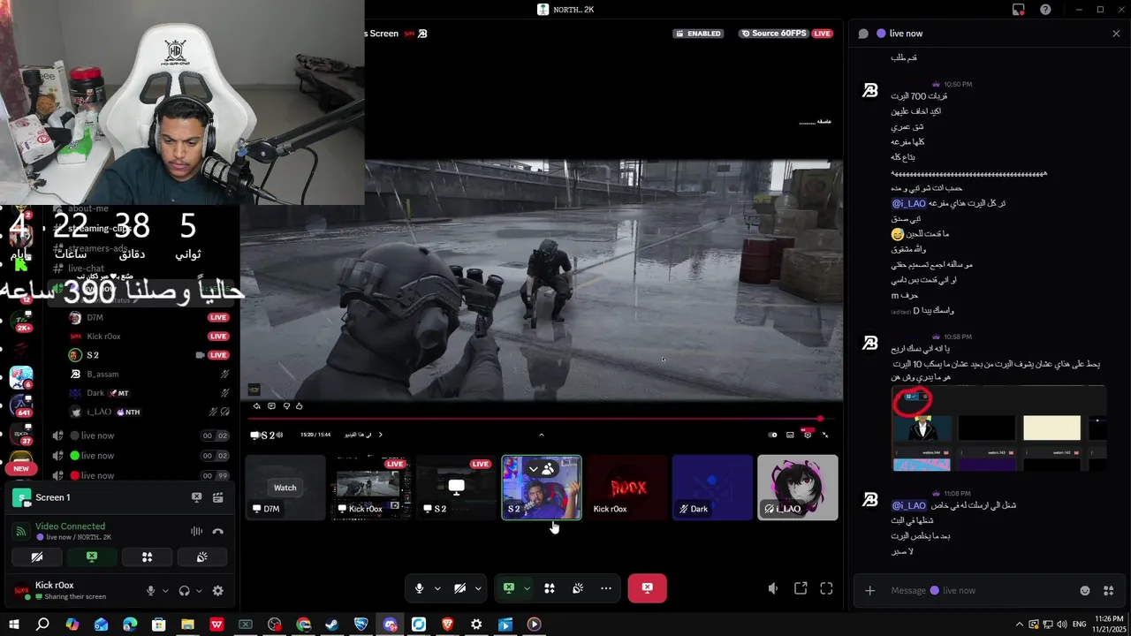Open camera options chevron in call controls
The image size is (1131, 636).
click(x=478, y=588)
